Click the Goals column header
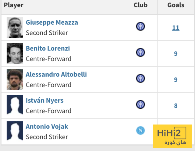Screen dimensions: 195x151 coord(176,5)
